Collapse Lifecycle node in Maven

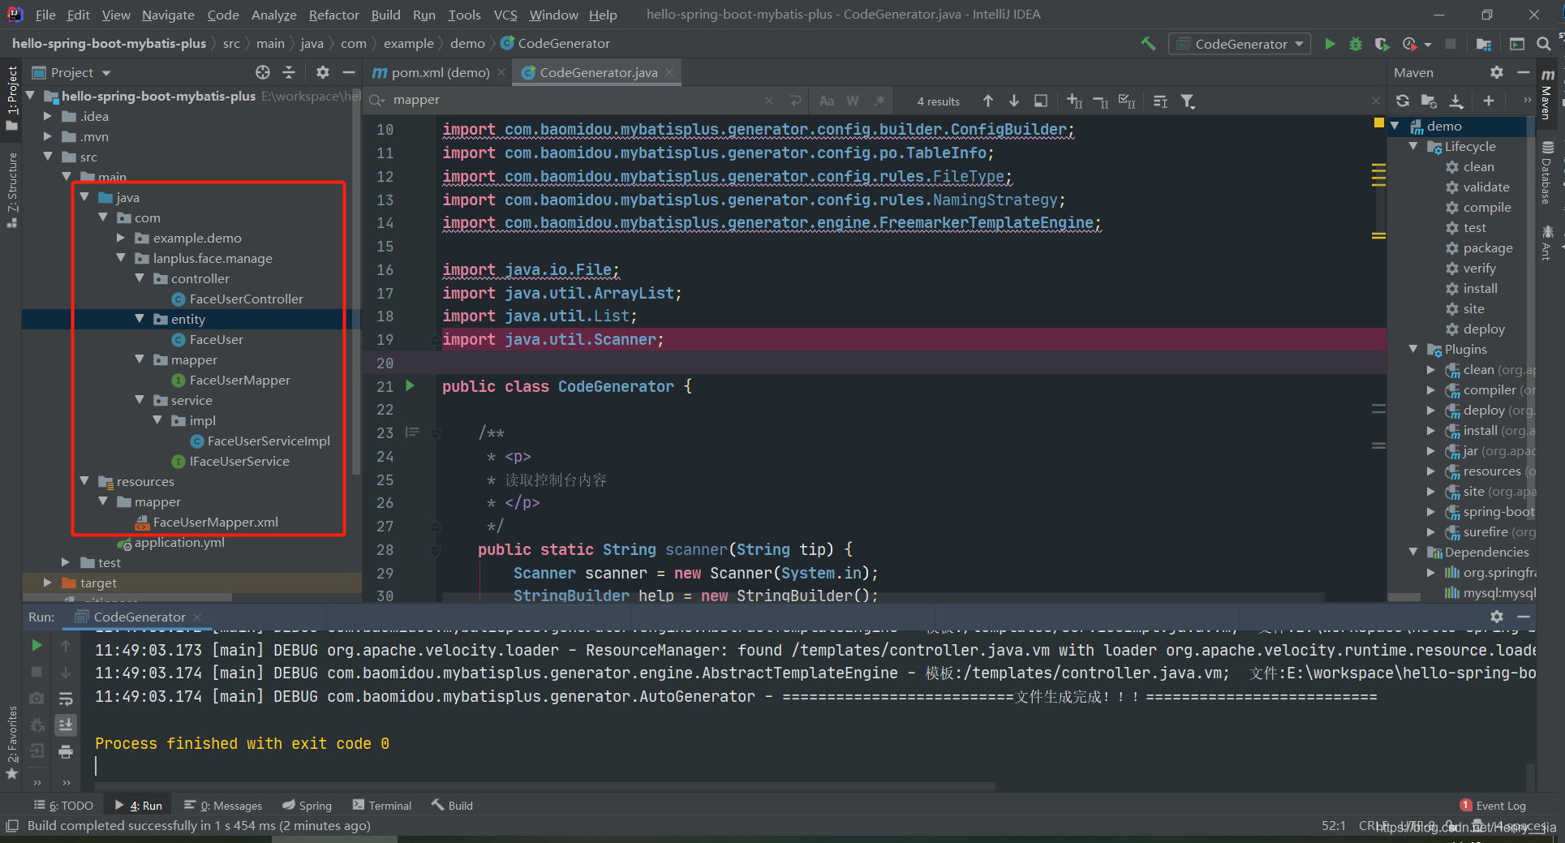point(1413,146)
